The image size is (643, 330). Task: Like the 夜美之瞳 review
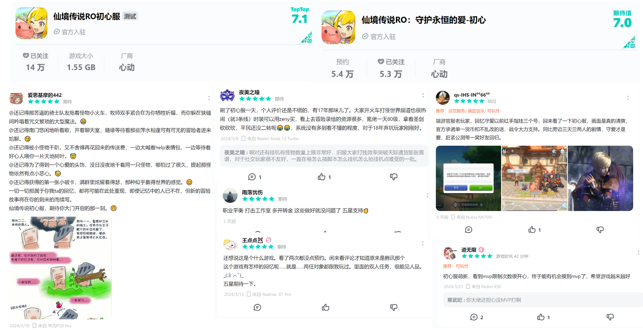pyautogui.click(x=324, y=177)
